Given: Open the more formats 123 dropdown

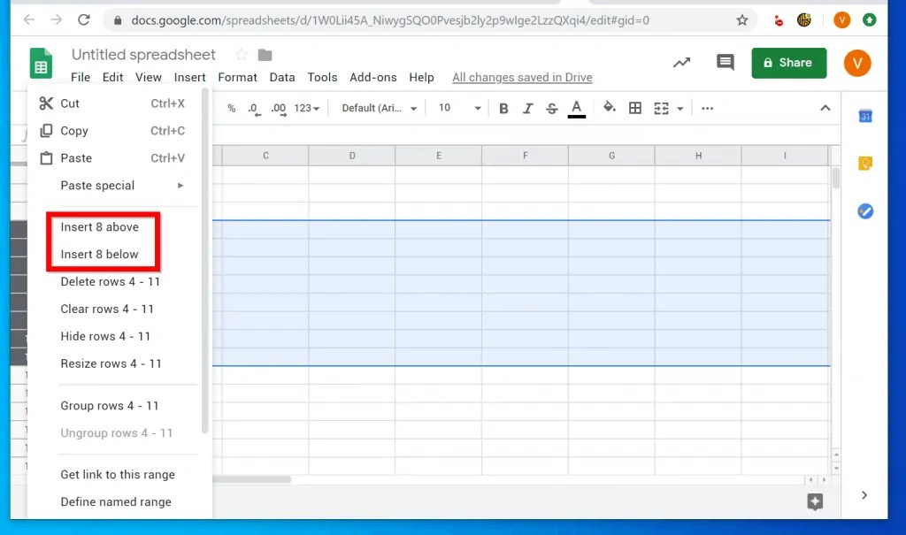Looking at the screenshot, I should [x=306, y=107].
